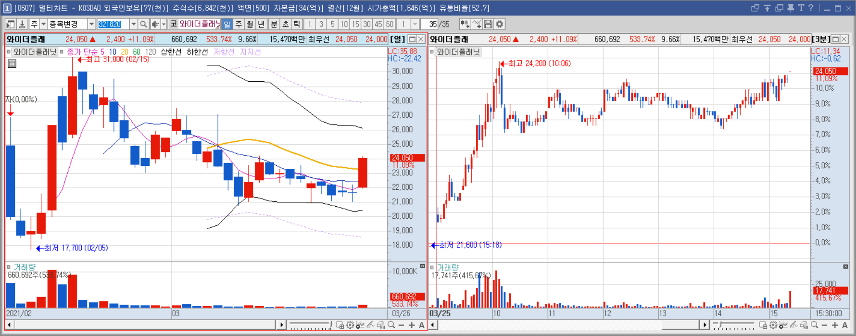This screenshot has height=336, width=856.
Task: Click the stock code search magnifier icon
Action: pyautogui.click(x=143, y=24)
